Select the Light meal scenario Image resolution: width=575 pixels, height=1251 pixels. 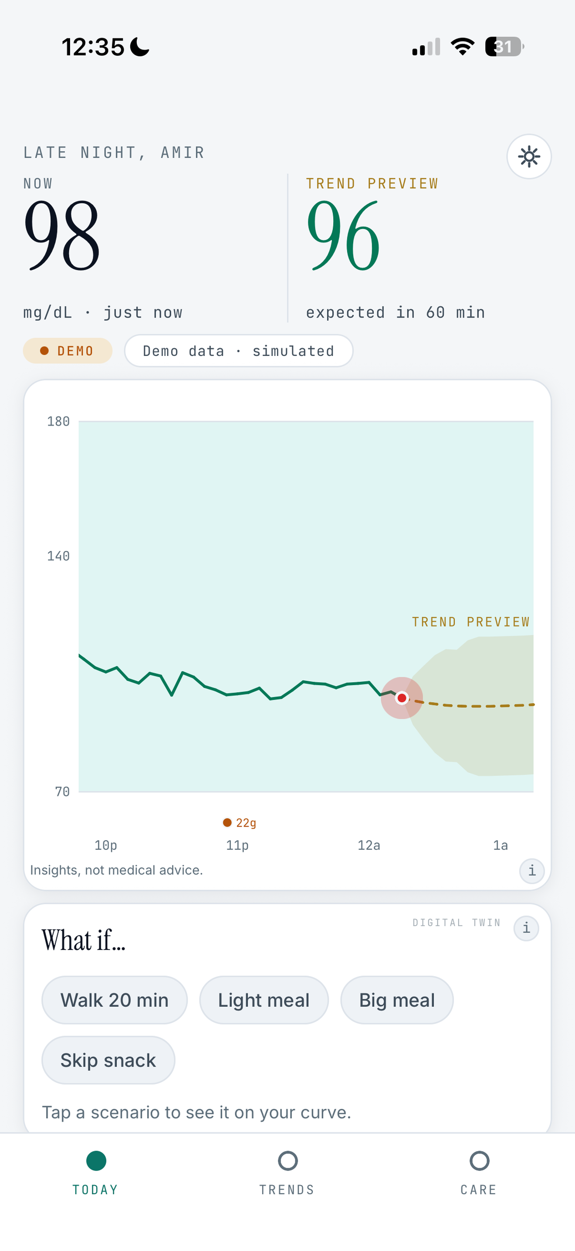264,1000
